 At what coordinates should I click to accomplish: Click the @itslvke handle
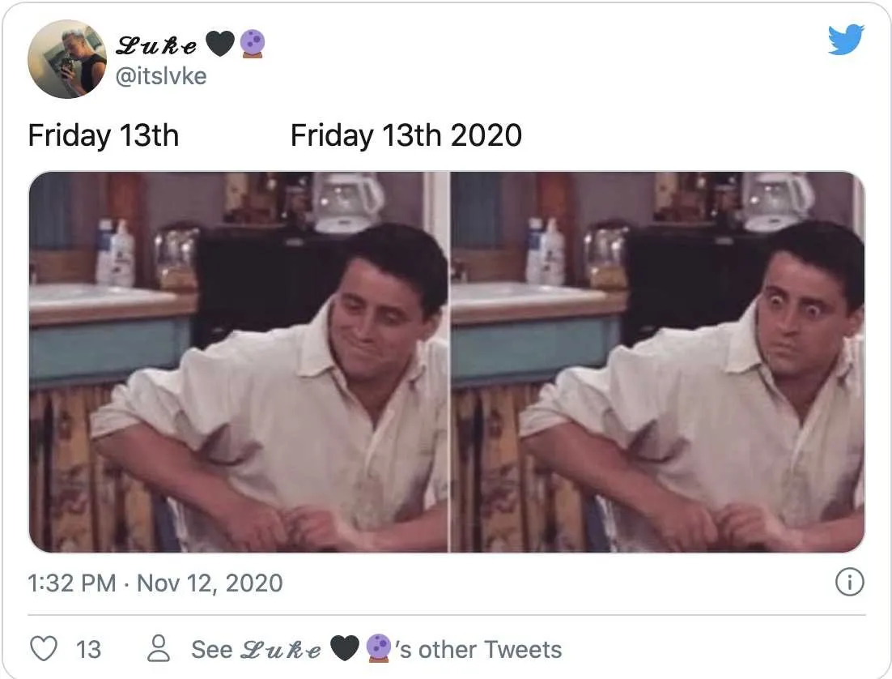(x=161, y=76)
